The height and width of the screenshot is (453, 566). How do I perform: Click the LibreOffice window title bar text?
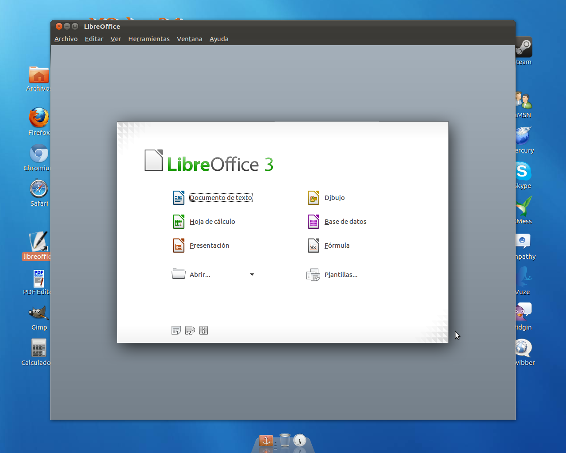[x=102, y=27]
